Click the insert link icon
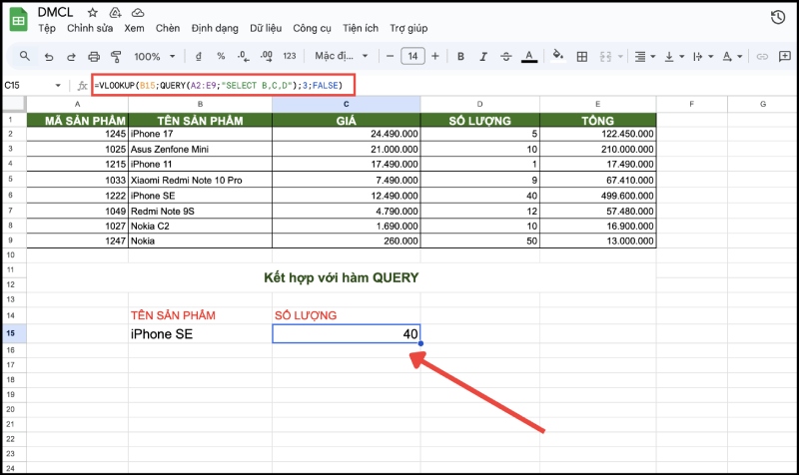Image resolution: width=799 pixels, height=475 pixels. (762, 57)
